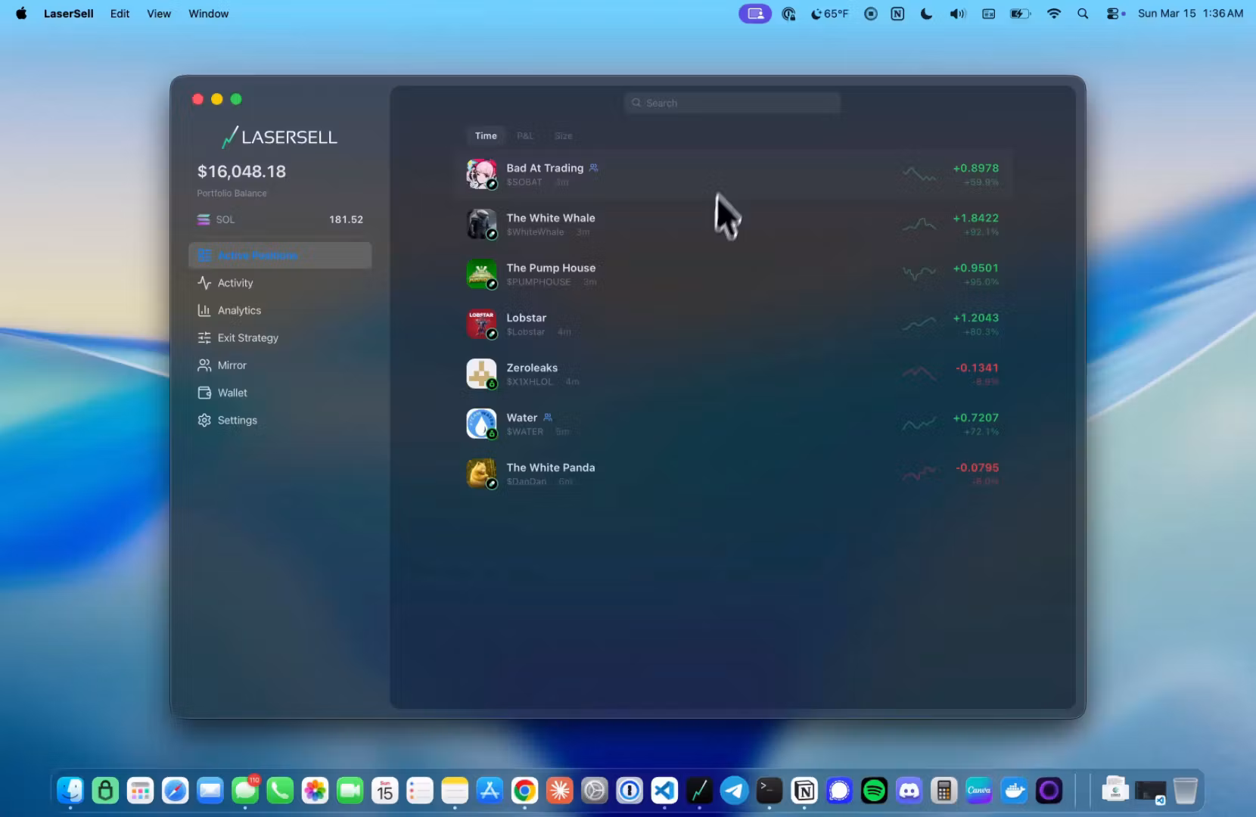Sort positions by the P&L tab

[525, 136]
